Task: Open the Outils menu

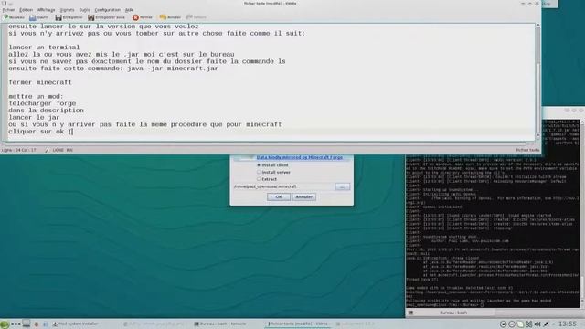Action: [85, 10]
